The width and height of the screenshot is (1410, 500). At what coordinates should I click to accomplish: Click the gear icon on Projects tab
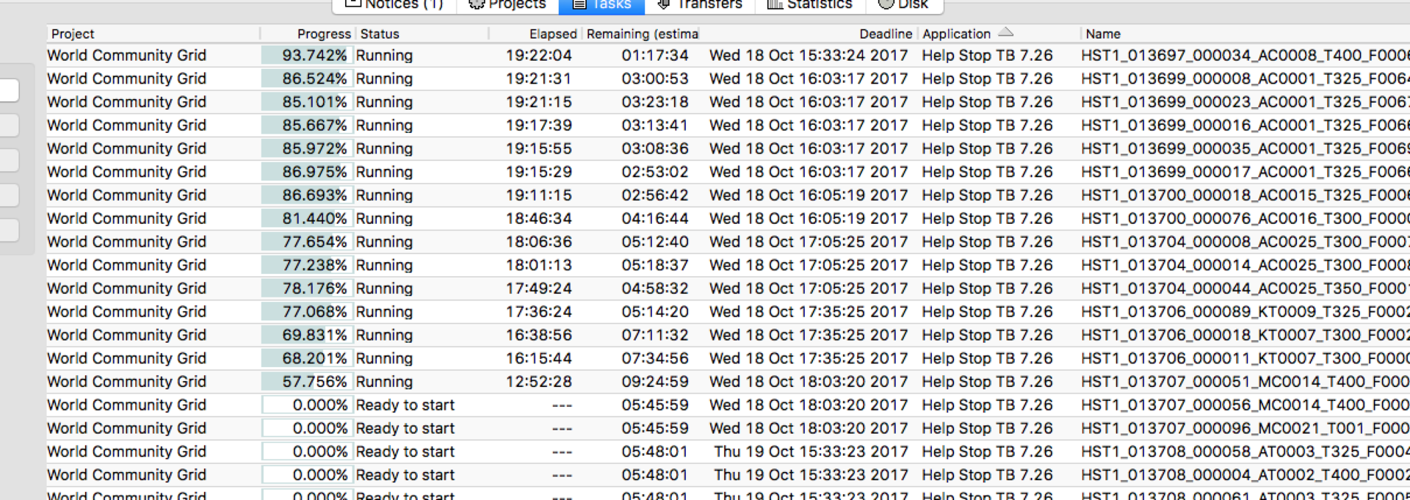[x=476, y=4]
